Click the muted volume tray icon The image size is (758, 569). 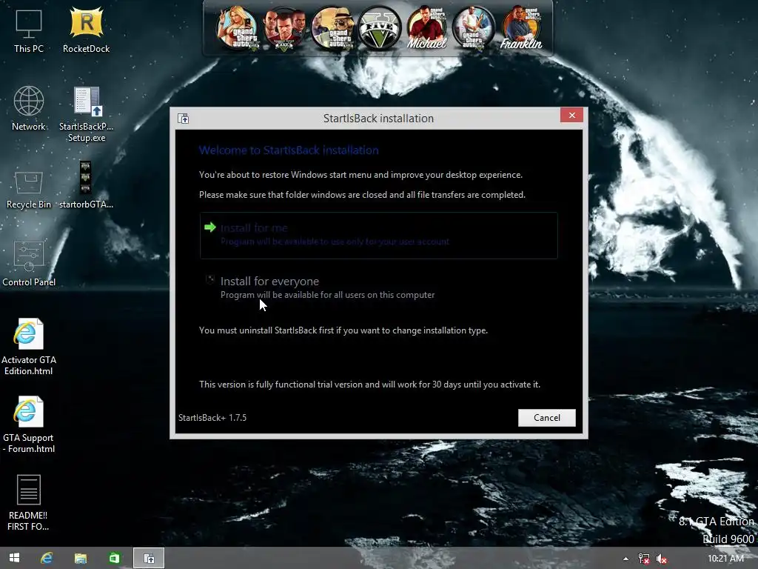[661, 559]
